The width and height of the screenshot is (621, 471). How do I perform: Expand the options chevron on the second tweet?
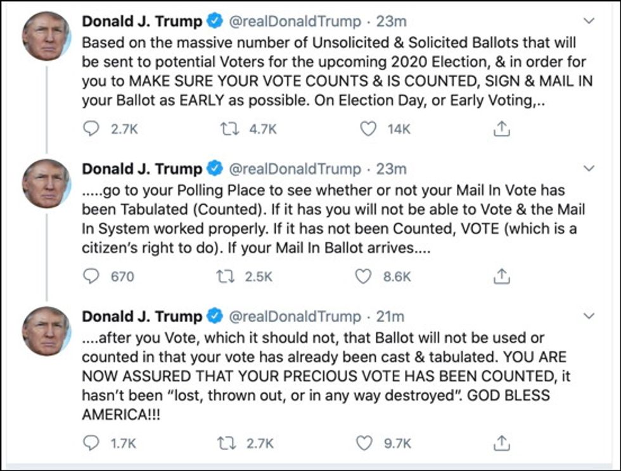coord(589,169)
